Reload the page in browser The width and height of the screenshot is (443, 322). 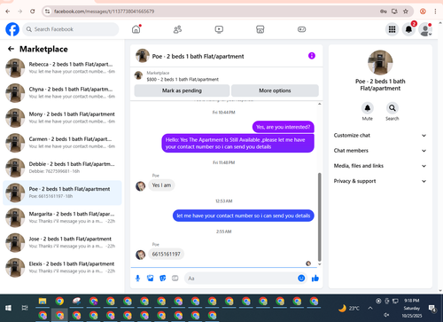point(33,12)
